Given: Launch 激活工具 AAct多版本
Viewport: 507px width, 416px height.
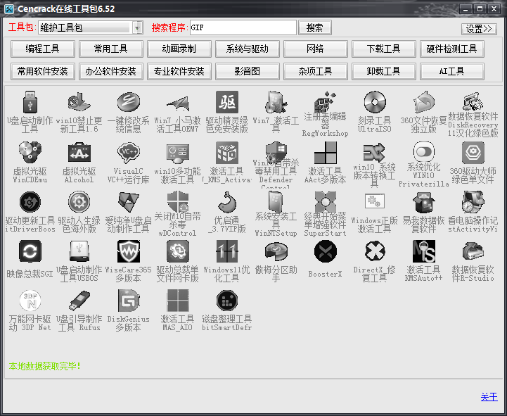Looking at the screenshot, I should 326,152.
